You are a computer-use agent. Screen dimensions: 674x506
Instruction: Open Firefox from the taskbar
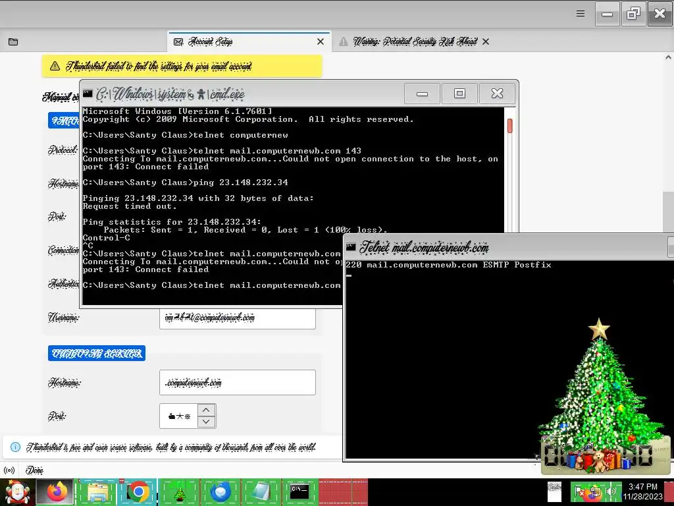(x=56, y=492)
